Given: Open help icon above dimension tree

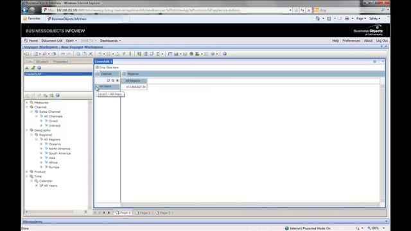Looking at the screenshot, I should (x=58, y=96).
